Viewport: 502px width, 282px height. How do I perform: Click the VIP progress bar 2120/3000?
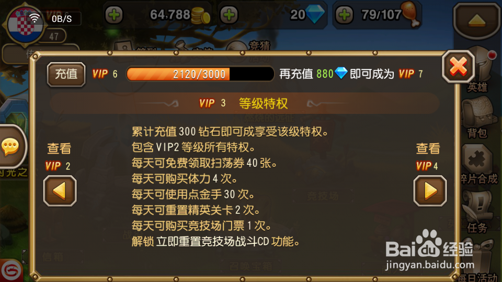click(x=200, y=74)
